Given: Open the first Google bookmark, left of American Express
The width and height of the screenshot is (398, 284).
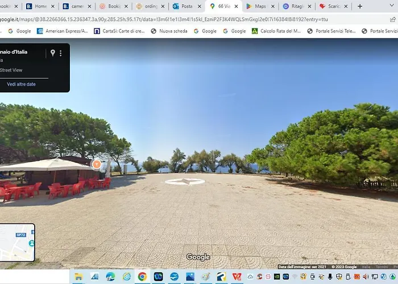Looking at the screenshot, I should (19, 31).
